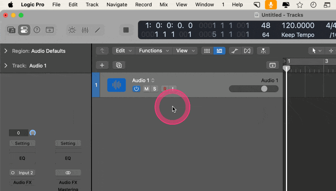Viewport: 336px width, 191px height.
Task: Duplicate track using the duplicate icon
Action: coord(119,65)
